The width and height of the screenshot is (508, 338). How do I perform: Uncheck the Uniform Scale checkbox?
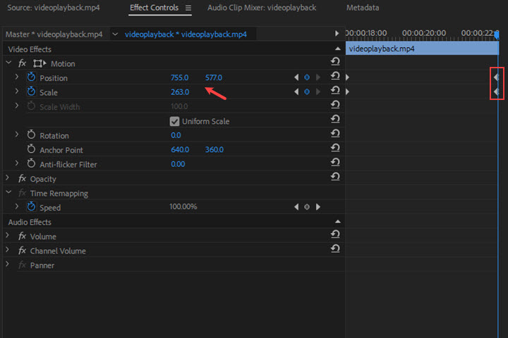click(x=174, y=121)
